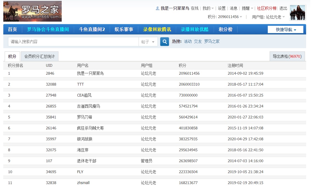Open the user avatar thumbnail
The height and width of the screenshot is (186, 316).
coord(297,12)
